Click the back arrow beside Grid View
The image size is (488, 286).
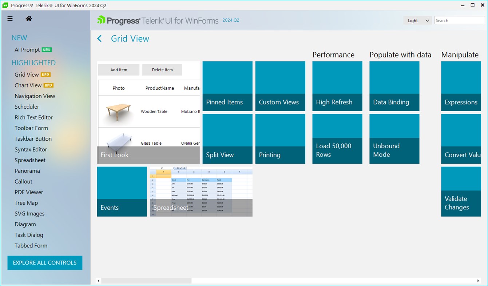(99, 39)
